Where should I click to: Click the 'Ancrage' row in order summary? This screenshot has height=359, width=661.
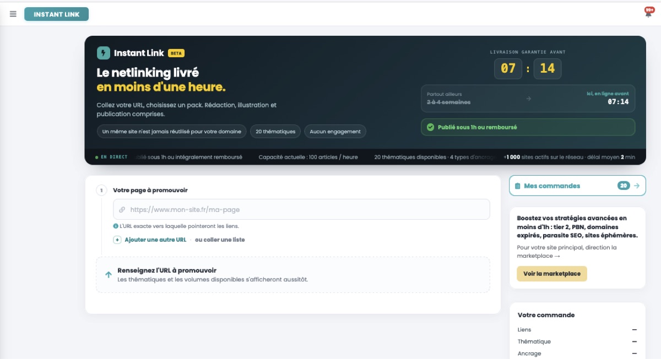(x=577, y=353)
